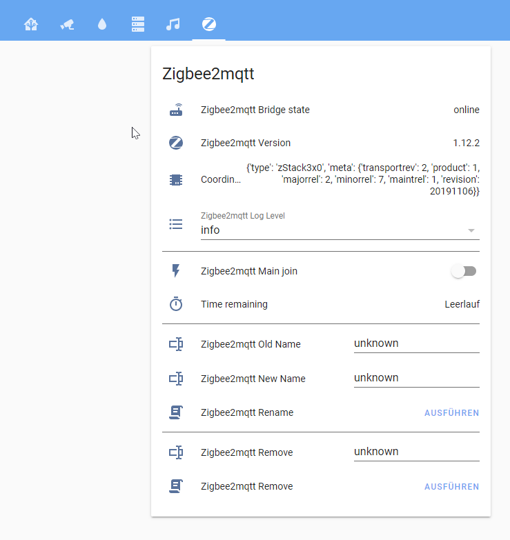Click the 'Zigbee2mqtt Old Name' label

pos(251,344)
